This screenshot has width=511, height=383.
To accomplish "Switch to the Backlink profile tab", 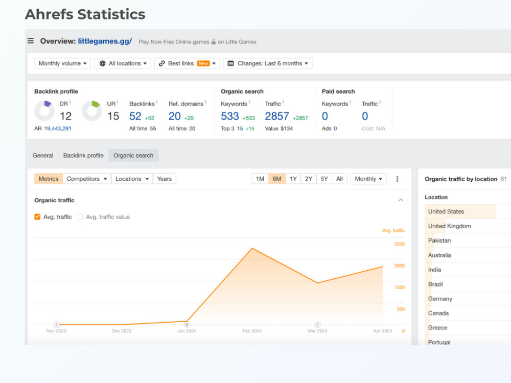I will (x=83, y=156).
